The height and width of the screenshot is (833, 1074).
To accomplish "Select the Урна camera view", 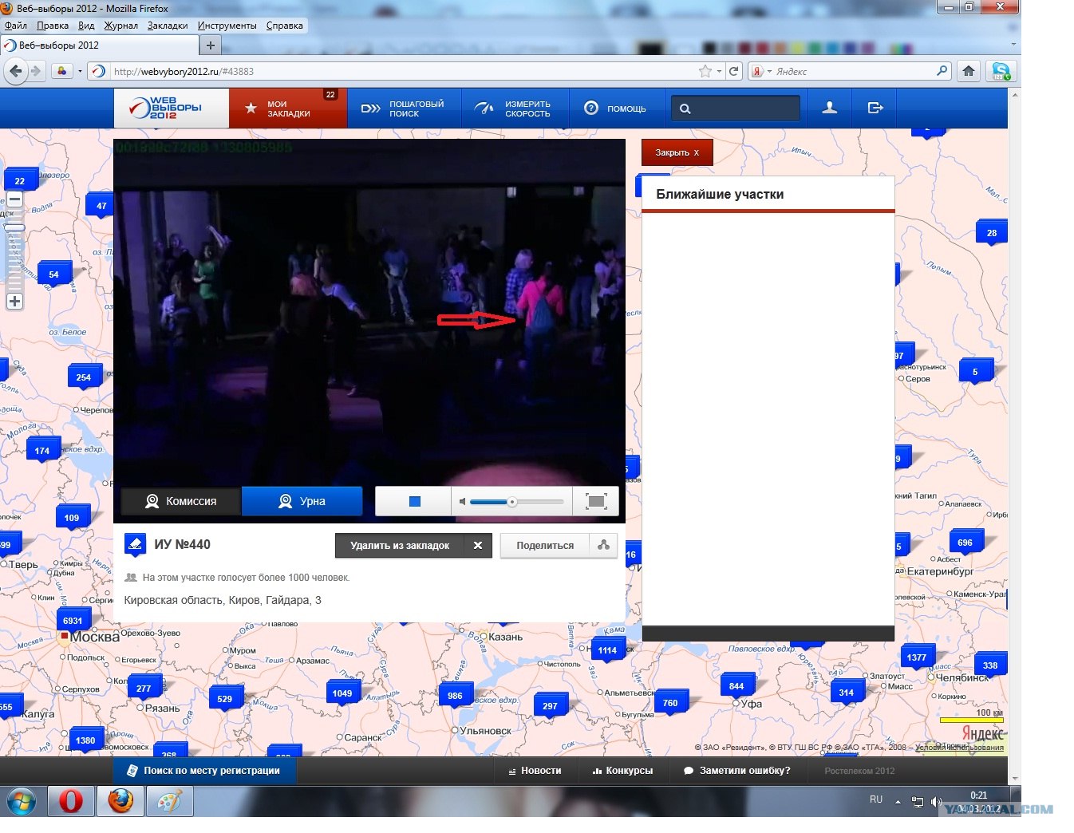I will coord(302,501).
